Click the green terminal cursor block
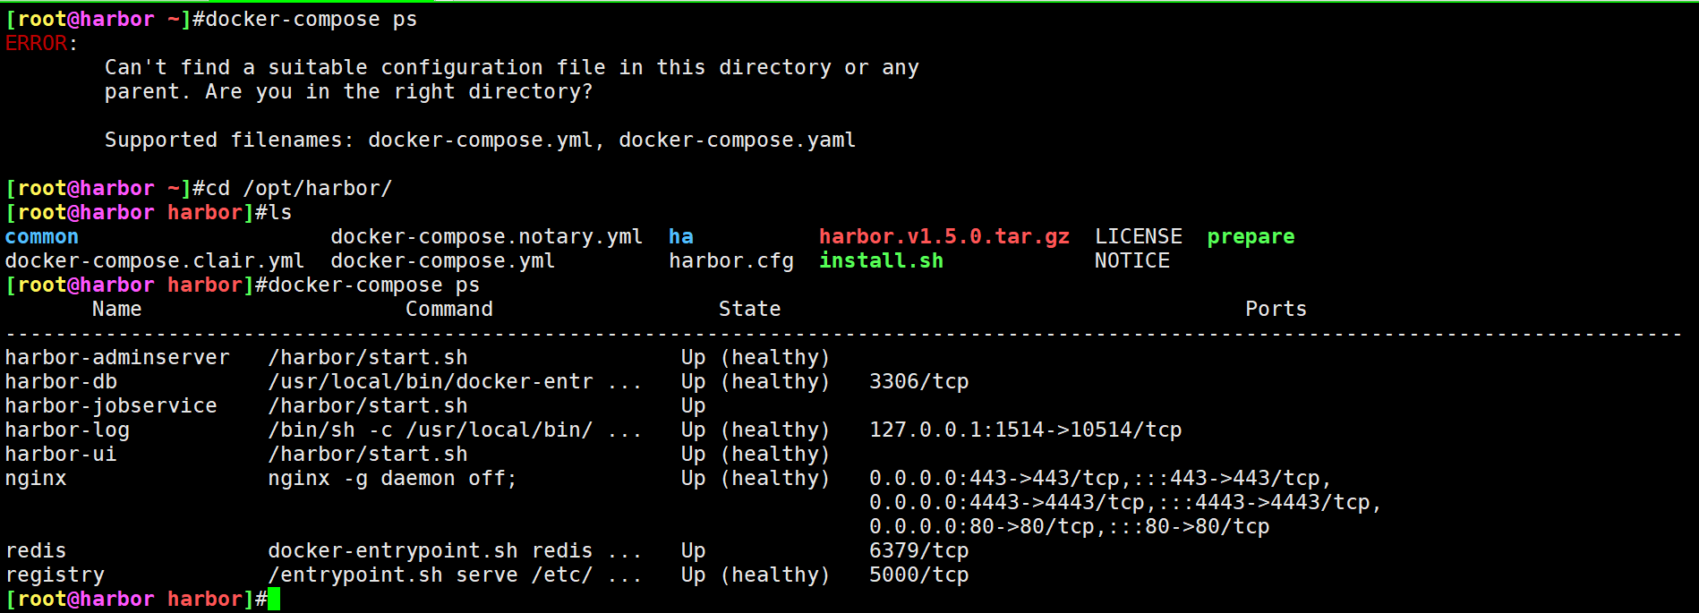Screen dimensions: 1699x613 [274, 599]
